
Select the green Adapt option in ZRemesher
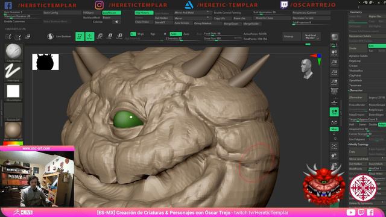382,125
